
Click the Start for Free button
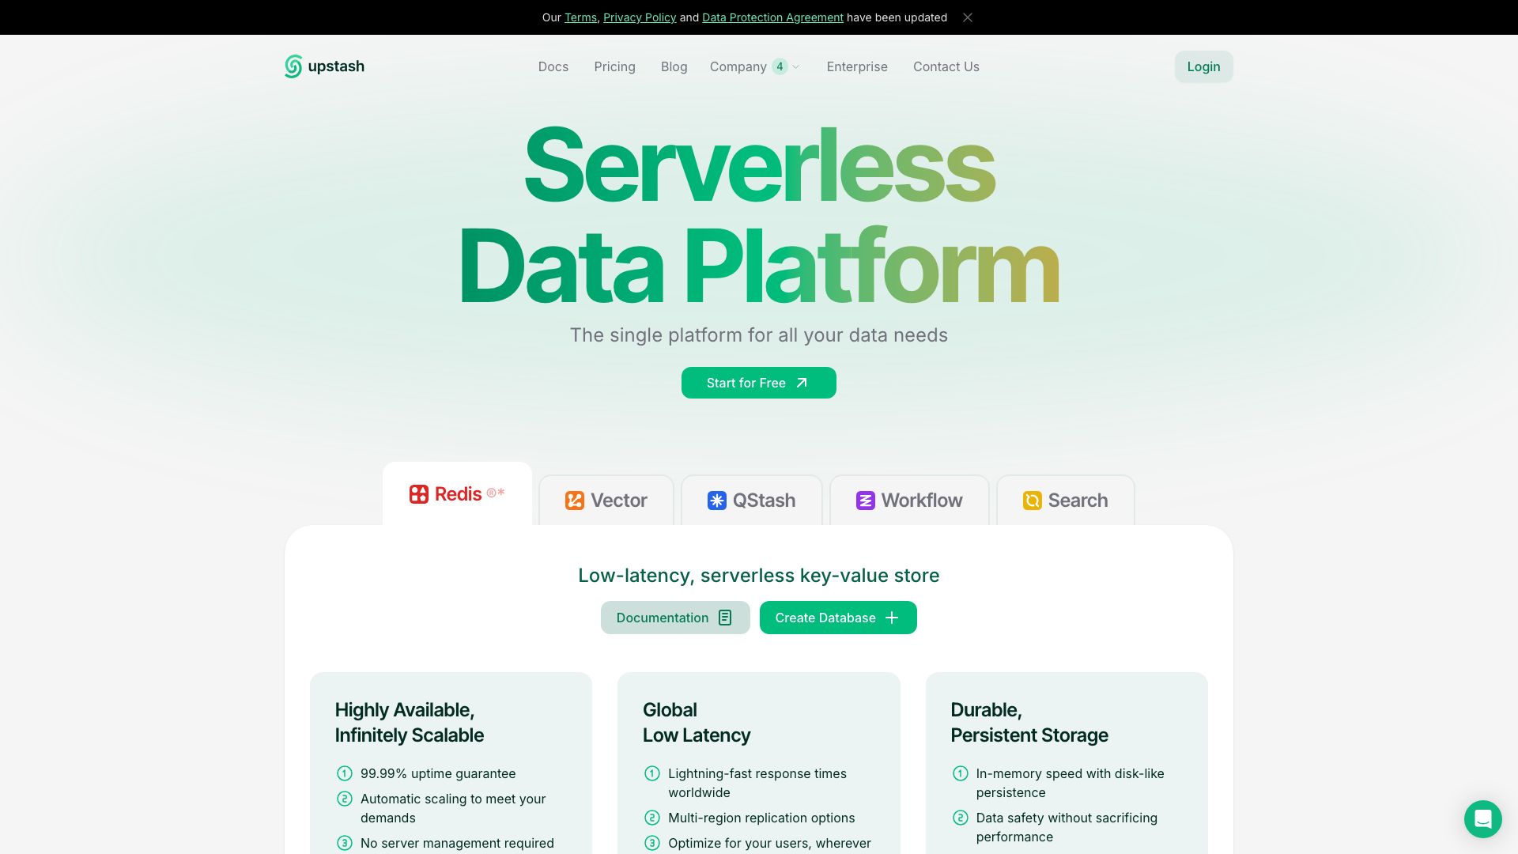758,383
